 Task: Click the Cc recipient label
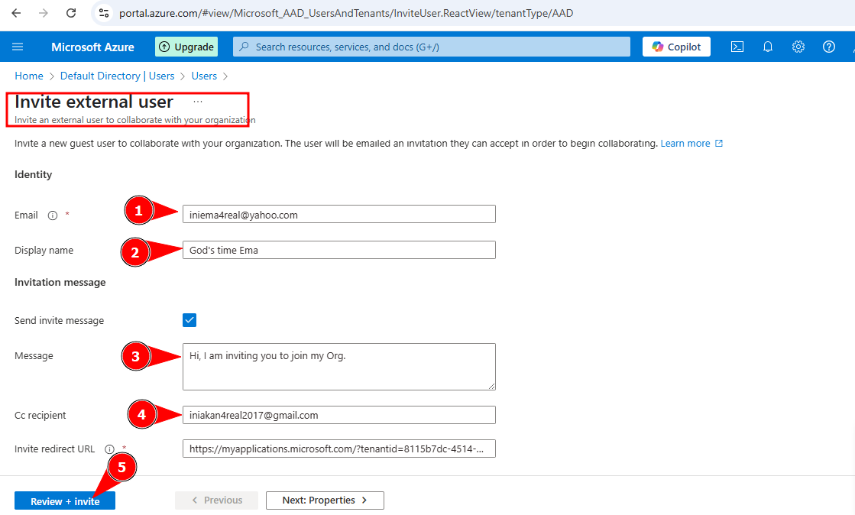40,416
